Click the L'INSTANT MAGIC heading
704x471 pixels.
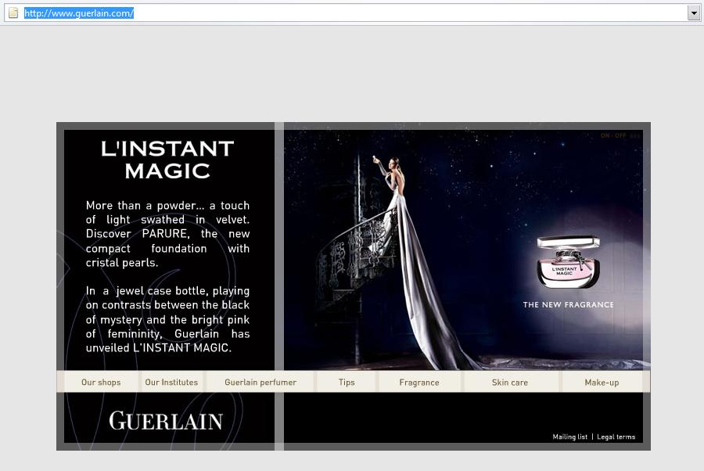click(x=167, y=160)
